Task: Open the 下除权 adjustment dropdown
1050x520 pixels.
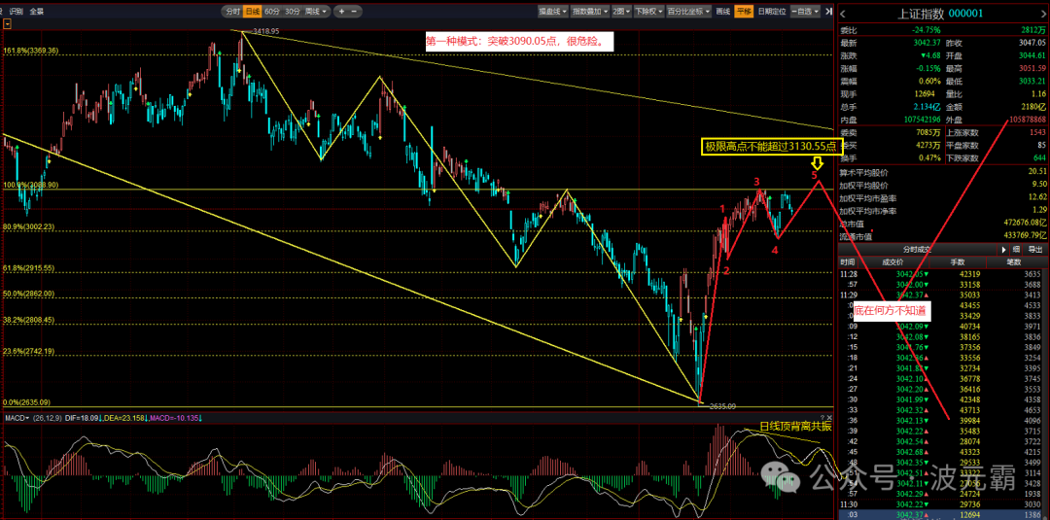Action: [648, 11]
